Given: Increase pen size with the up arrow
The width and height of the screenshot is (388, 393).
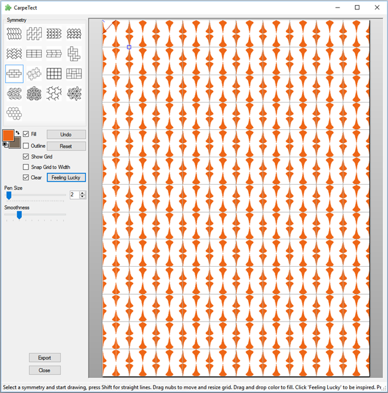Looking at the screenshot, I should click(83, 193).
